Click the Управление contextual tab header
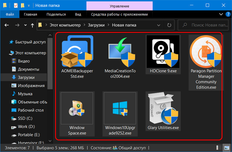This screenshot has width=232, height=152. 119,6
